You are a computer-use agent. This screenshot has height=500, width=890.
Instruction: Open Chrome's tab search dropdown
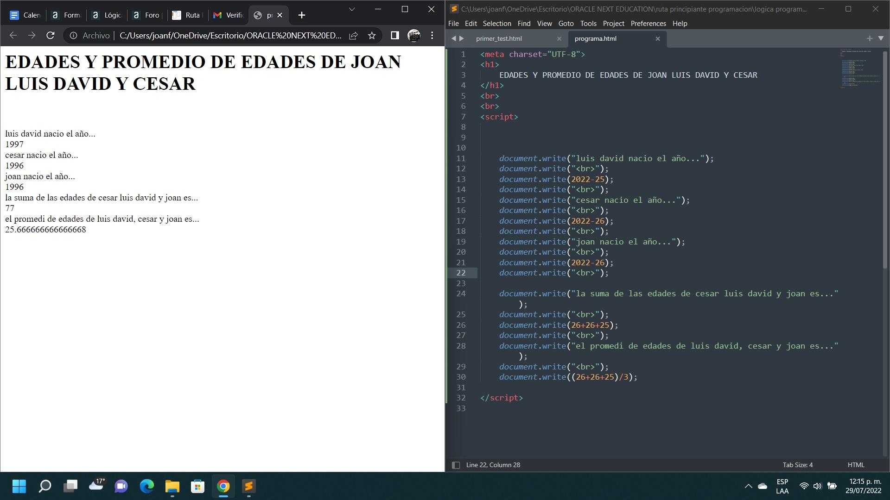[x=351, y=9]
